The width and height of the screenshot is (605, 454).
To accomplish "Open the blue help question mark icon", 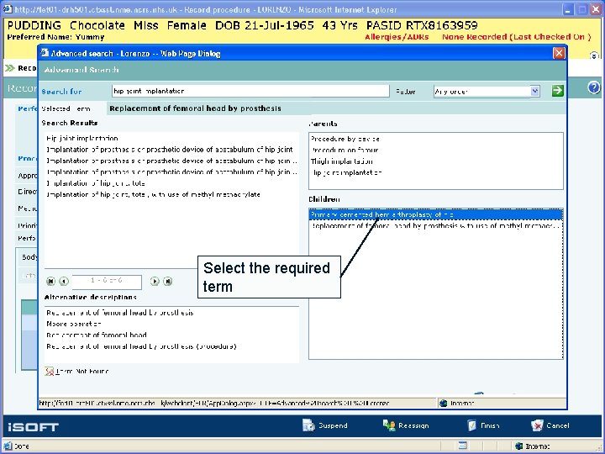I will [x=594, y=87].
